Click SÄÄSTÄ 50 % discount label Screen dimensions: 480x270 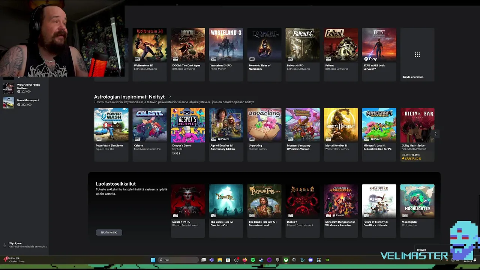click(x=412, y=159)
